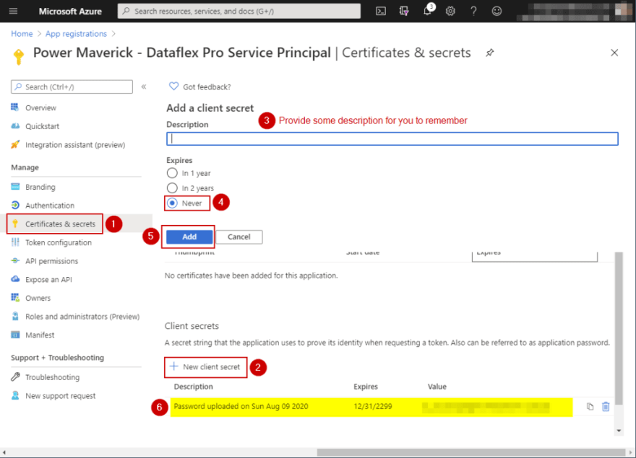Screen dimensions: 636x458
Task: Click the top search resources box
Action: click(239, 11)
